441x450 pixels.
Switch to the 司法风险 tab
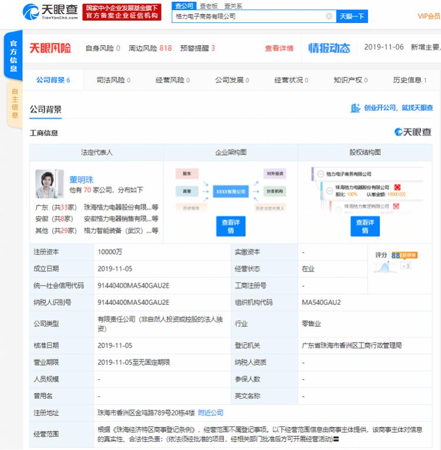tap(113, 80)
